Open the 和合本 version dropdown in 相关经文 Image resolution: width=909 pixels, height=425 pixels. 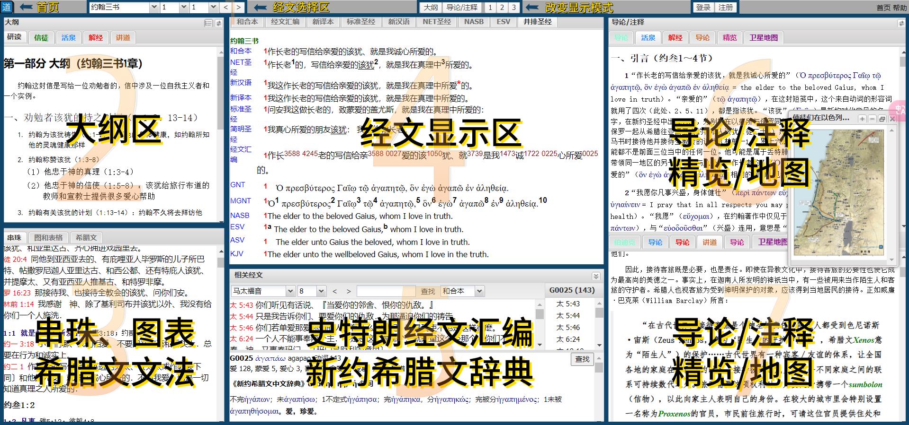point(479,291)
